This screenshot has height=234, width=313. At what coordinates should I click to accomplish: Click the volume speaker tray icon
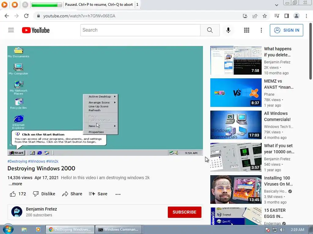[x=282, y=230]
